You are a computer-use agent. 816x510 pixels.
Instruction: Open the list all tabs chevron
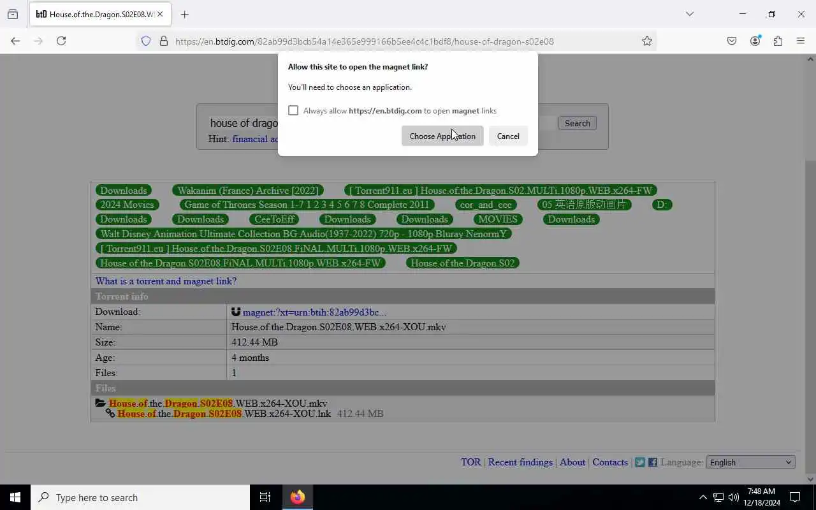(x=689, y=14)
